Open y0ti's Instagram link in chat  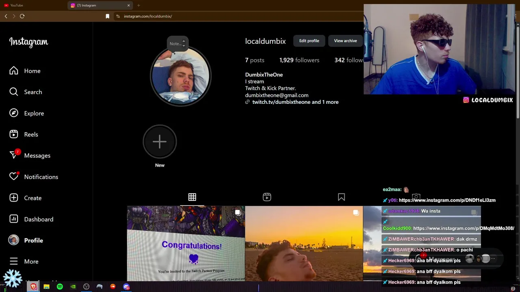pos(447,200)
